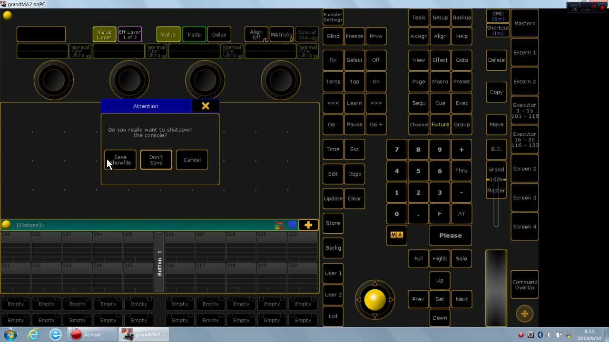The image size is (609, 342).
Task: Click the right arrow beside the trackball
Action: [391, 300]
